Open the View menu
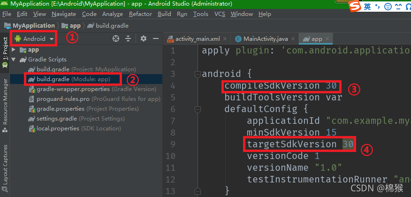Screen dimensions: 411x197 coord(39,14)
